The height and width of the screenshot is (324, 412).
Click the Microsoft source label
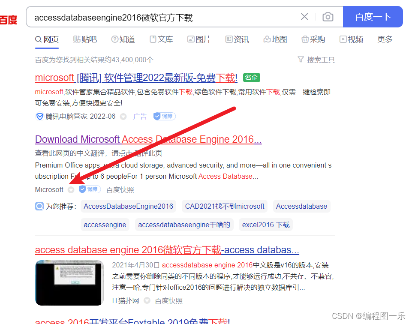[49, 189]
